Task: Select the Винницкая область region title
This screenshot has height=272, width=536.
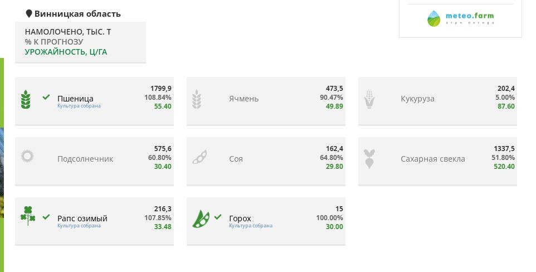Action: [77, 14]
